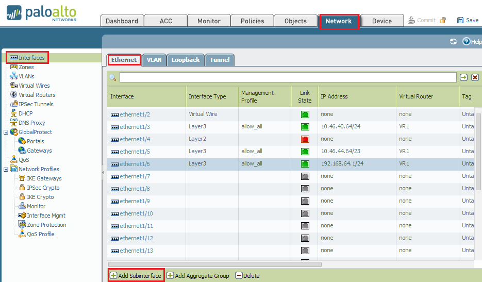The width and height of the screenshot is (482, 282).
Task: Open IPSec Tunnels in the sidebar
Action: click(36, 104)
